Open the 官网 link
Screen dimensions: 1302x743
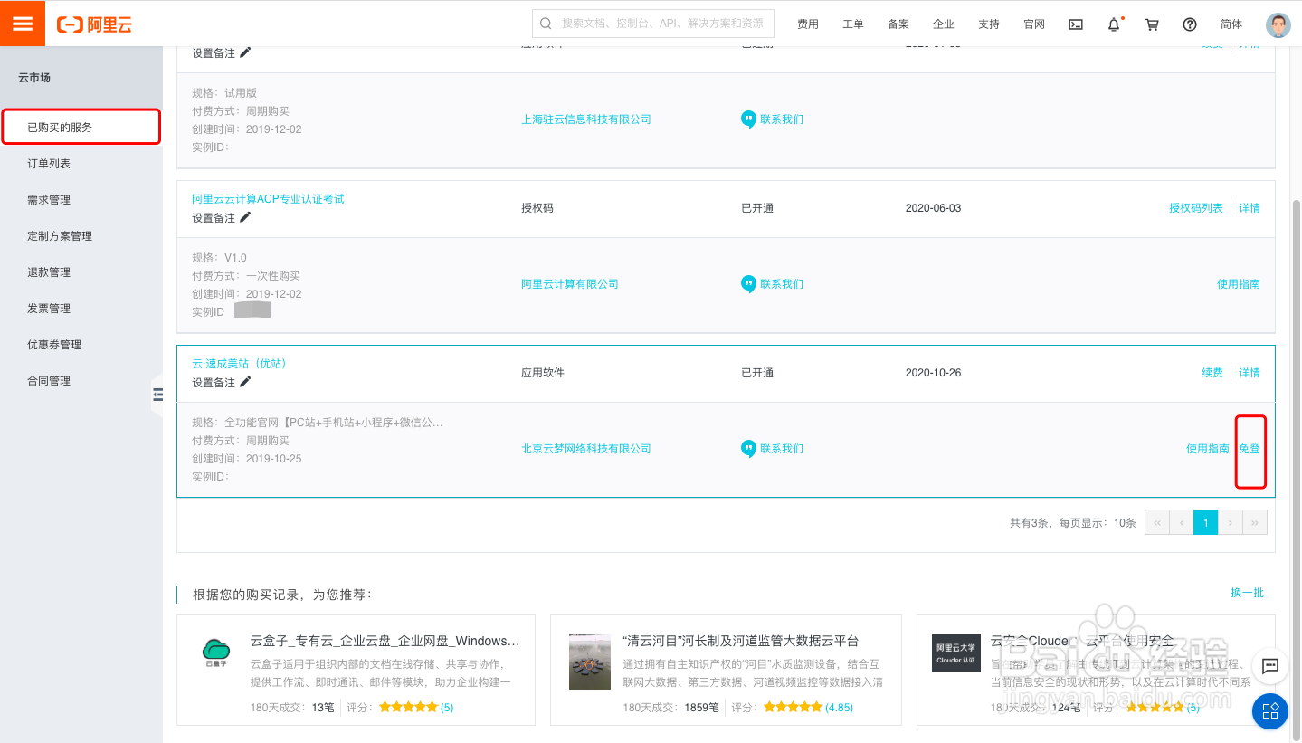tap(1034, 24)
